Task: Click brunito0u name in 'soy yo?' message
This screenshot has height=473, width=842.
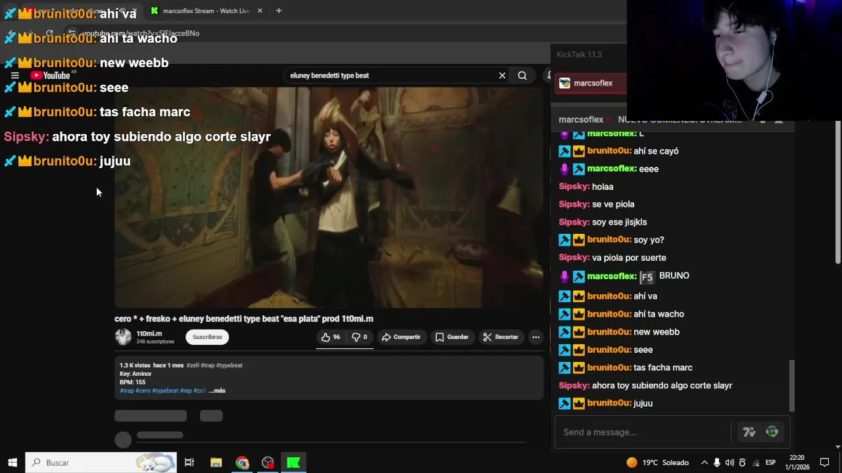Action: coord(608,240)
